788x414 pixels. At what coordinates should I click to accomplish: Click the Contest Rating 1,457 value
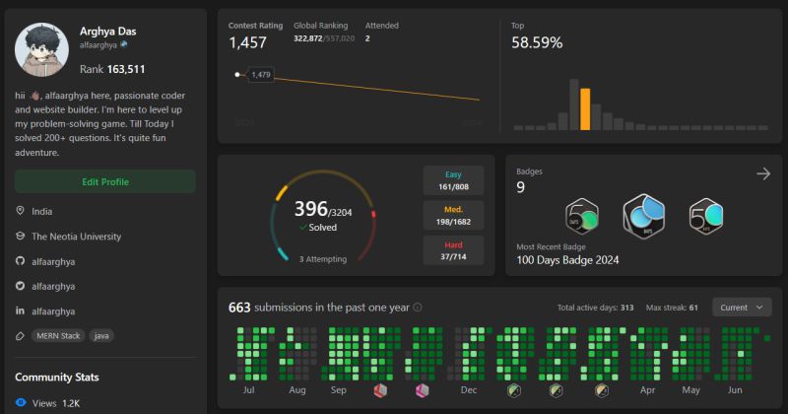click(247, 42)
